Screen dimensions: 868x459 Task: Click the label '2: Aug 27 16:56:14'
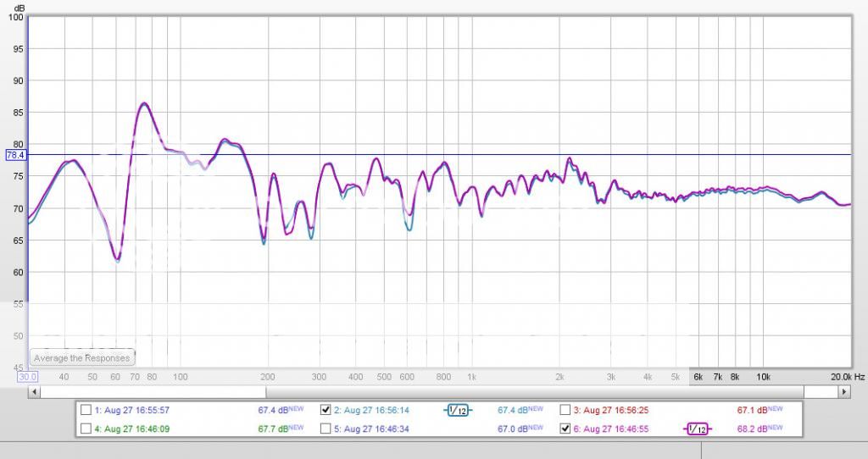click(371, 410)
